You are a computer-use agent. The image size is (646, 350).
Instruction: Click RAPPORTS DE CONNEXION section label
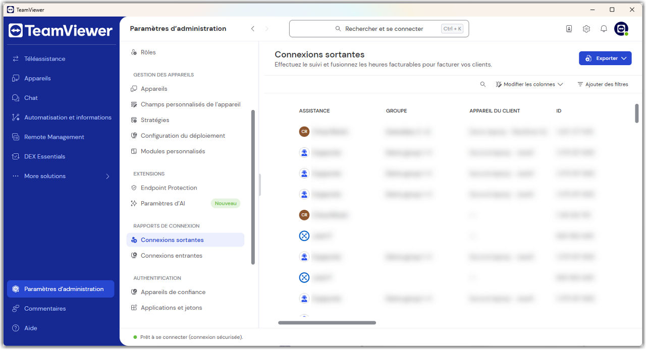point(167,226)
